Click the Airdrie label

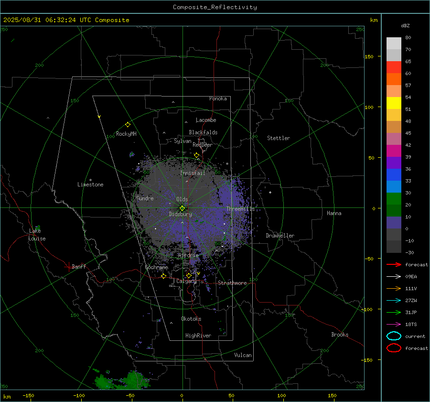pos(188,255)
